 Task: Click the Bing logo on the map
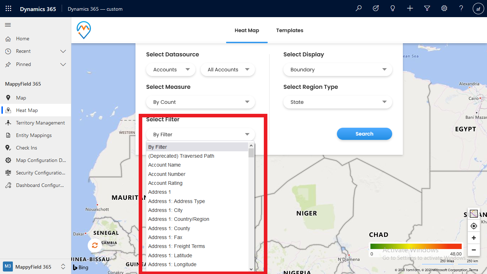click(x=81, y=267)
